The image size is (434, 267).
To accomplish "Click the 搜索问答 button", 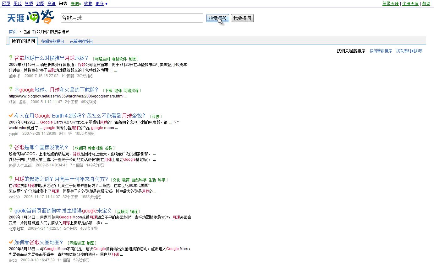I will click(x=218, y=18).
